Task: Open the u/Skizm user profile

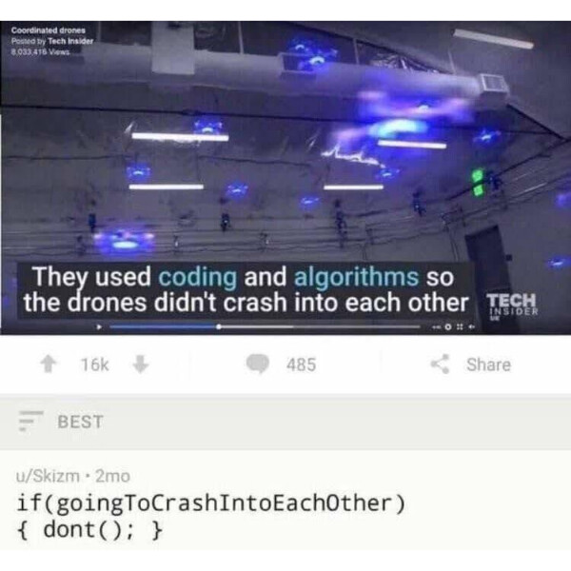Action: click(x=48, y=476)
